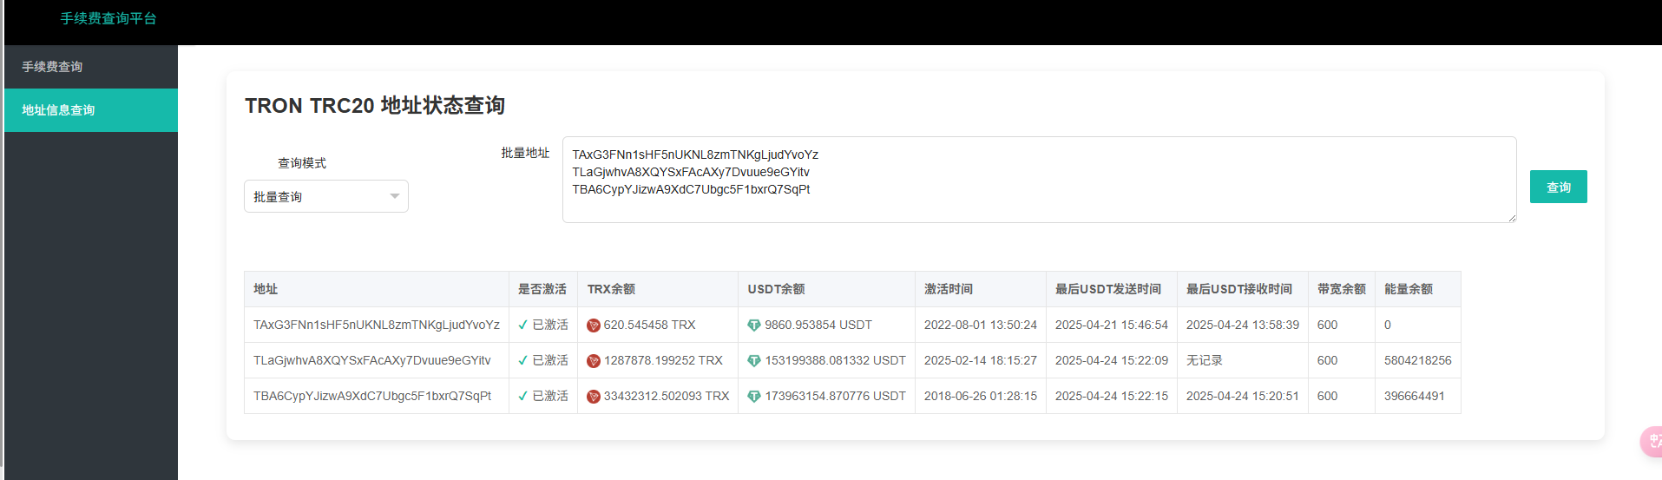Click last receive time 2025-04-24 15:20:51
1662x480 pixels.
(1243, 396)
